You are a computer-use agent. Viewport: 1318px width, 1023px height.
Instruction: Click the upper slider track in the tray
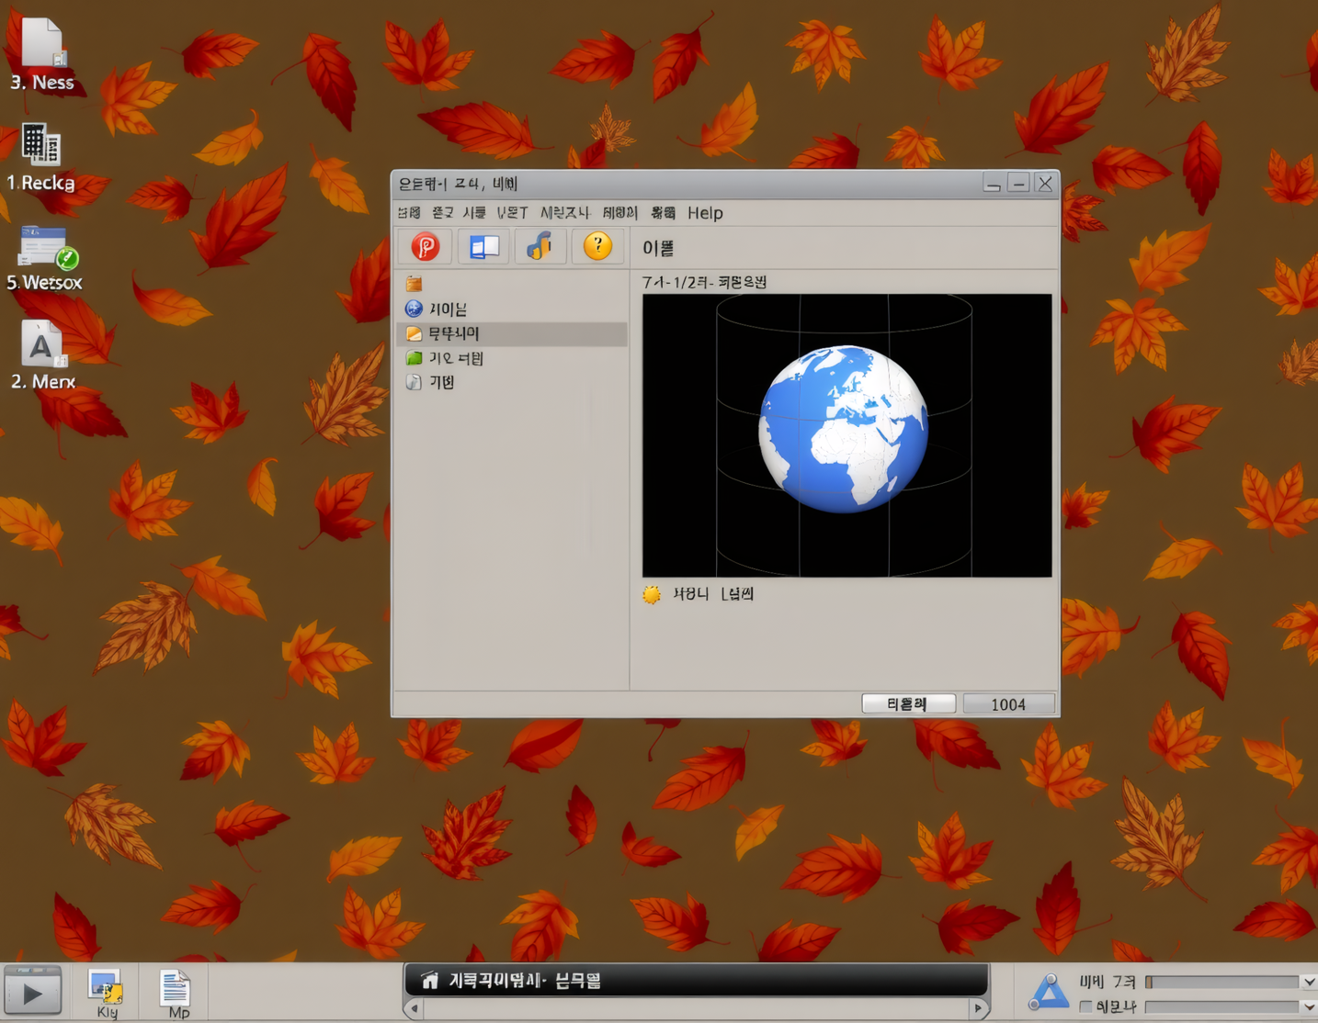pos(1222,983)
